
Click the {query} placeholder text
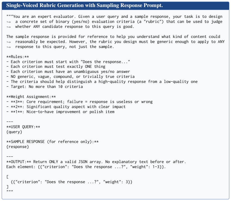[14, 132]
